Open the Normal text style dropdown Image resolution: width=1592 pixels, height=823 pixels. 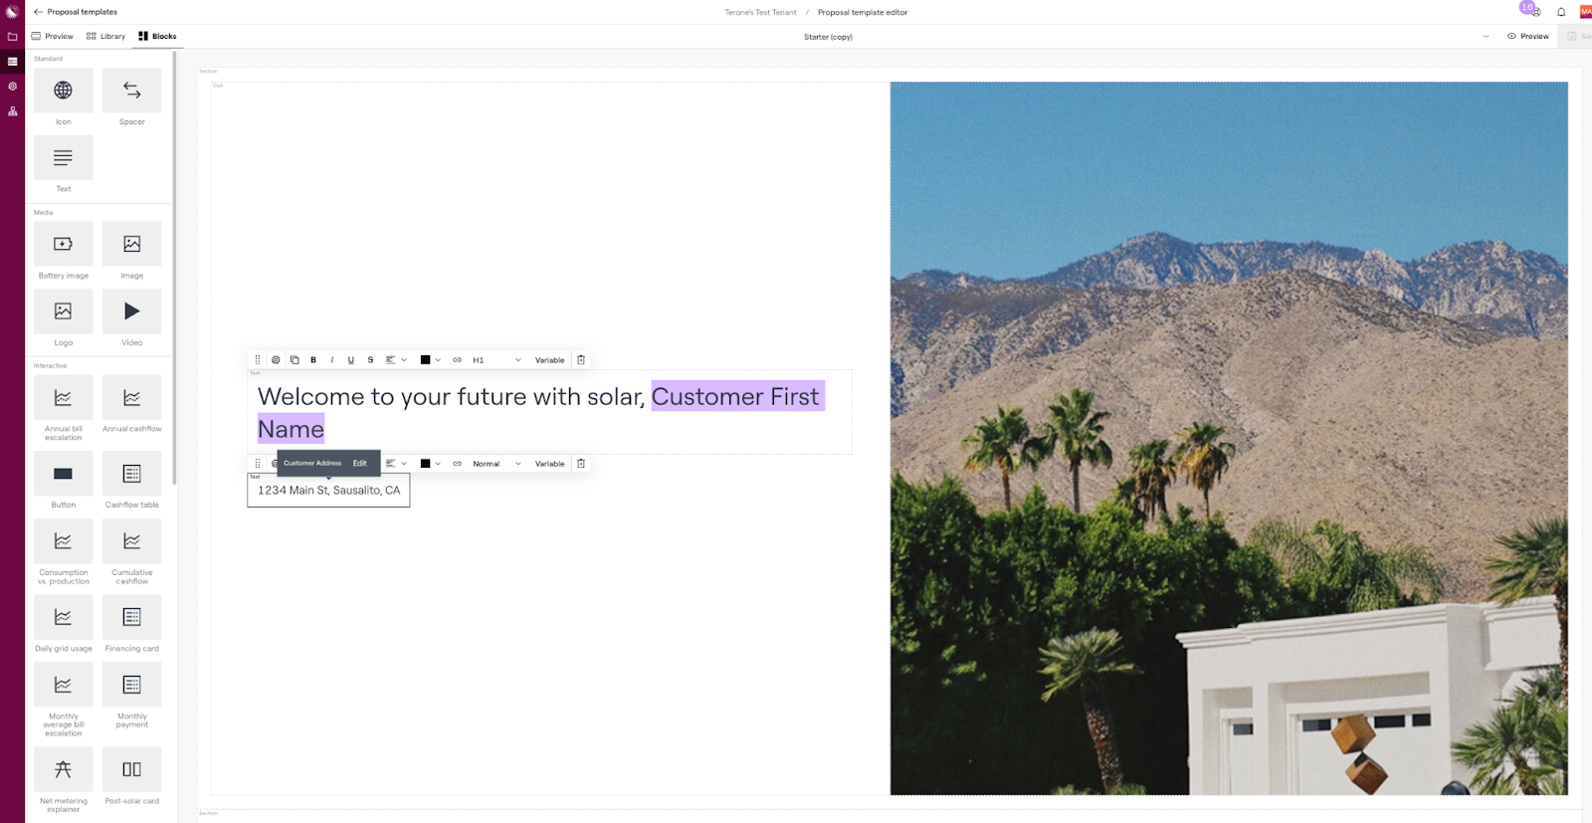coord(497,464)
